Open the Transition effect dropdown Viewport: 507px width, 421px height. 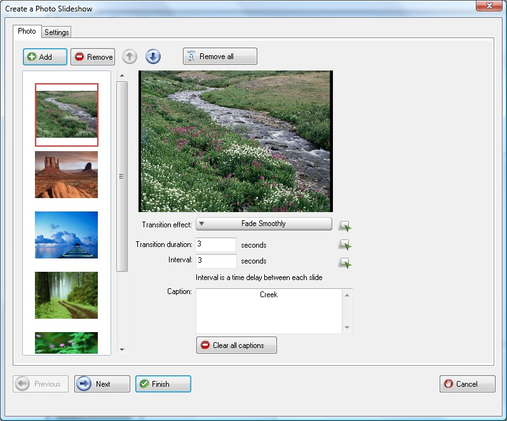[264, 224]
